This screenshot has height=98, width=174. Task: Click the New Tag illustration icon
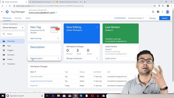[55, 30]
